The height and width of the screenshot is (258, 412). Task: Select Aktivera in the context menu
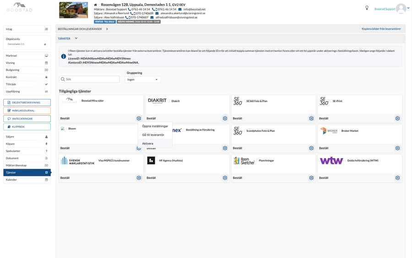(x=155, y=143)
